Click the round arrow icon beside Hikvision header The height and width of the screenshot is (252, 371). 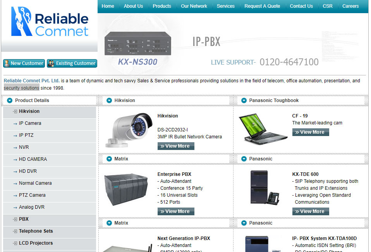(x=109, y=100)
